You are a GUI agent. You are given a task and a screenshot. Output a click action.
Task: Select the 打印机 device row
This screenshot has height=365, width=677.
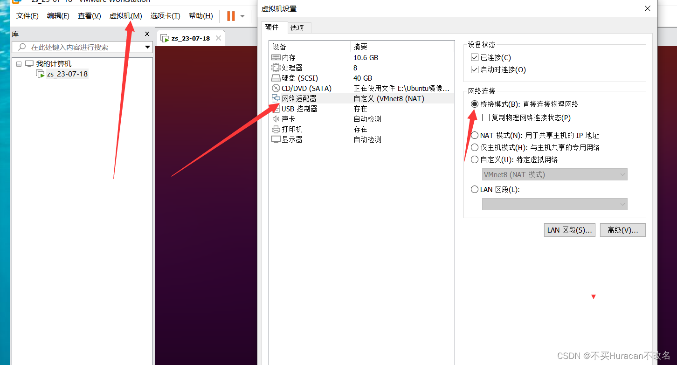pyautogui.click(x=362, y=129)
